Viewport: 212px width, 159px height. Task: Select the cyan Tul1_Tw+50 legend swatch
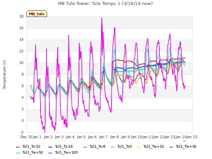[18, 153]
